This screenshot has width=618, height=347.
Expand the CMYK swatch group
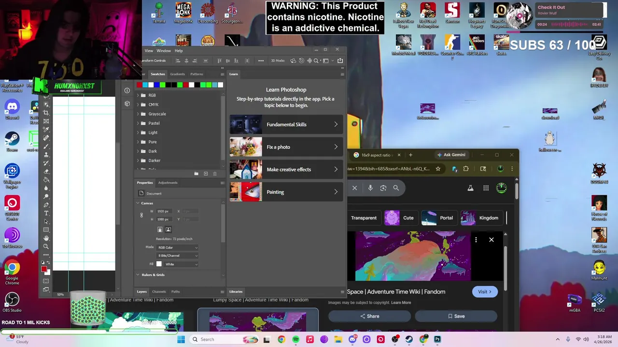(x=138, y=105)
